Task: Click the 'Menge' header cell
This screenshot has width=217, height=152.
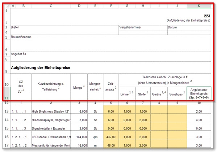Action: (79, 87)
